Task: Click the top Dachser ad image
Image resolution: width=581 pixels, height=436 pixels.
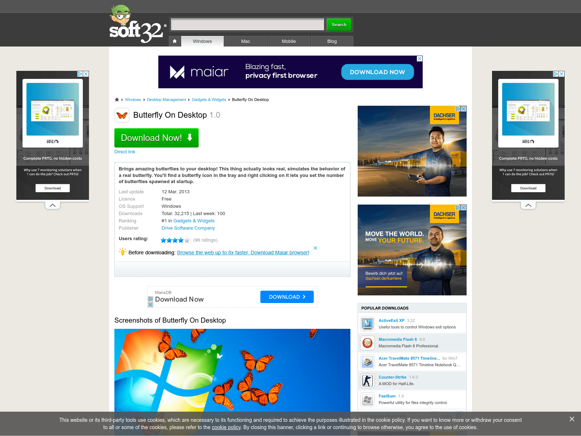Action: pyautogui.click(x=412, y=151)
